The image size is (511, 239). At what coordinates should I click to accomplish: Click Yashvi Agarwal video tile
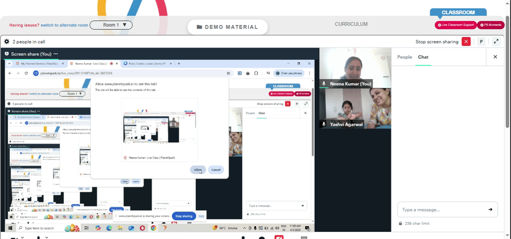click(355, 109)
